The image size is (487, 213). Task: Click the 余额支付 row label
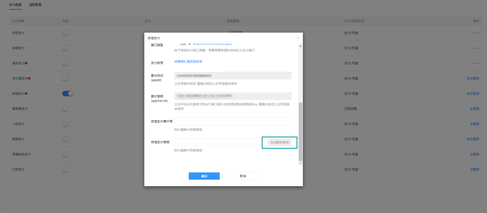click(18, 48)
